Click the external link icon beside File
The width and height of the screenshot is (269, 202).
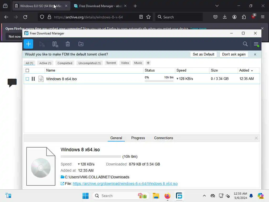point(62,184)
